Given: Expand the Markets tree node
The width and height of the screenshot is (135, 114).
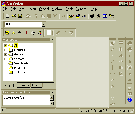Looking at the screenshot, I should pos(6,50).
